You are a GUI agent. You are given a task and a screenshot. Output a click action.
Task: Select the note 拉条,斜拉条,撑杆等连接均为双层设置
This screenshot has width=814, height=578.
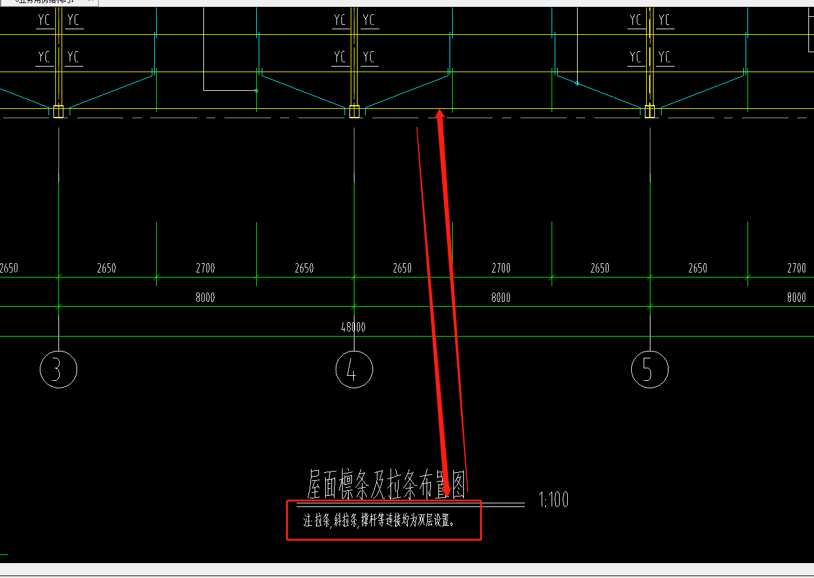pyautogui.click(x=379, y=520)
